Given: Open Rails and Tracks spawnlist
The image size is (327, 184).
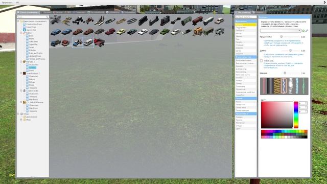Looking at the screenshot, I should (36, 53).
